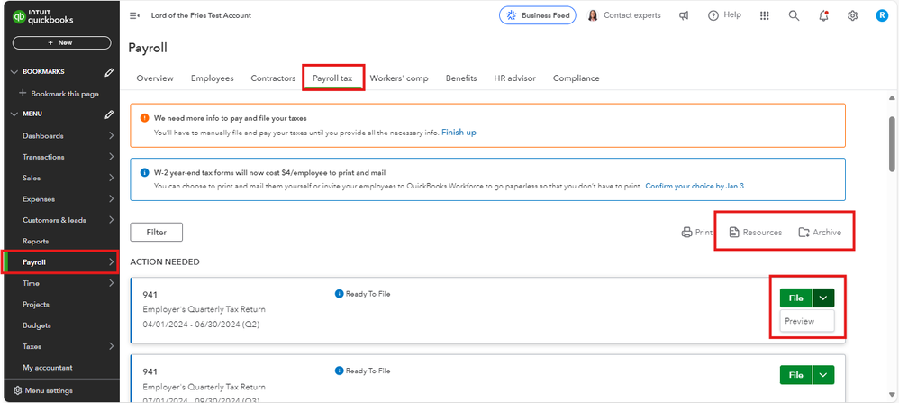Open Budgets in the sidebar
Viewport: 899px width, 403px height.
[x=37, y=325]
